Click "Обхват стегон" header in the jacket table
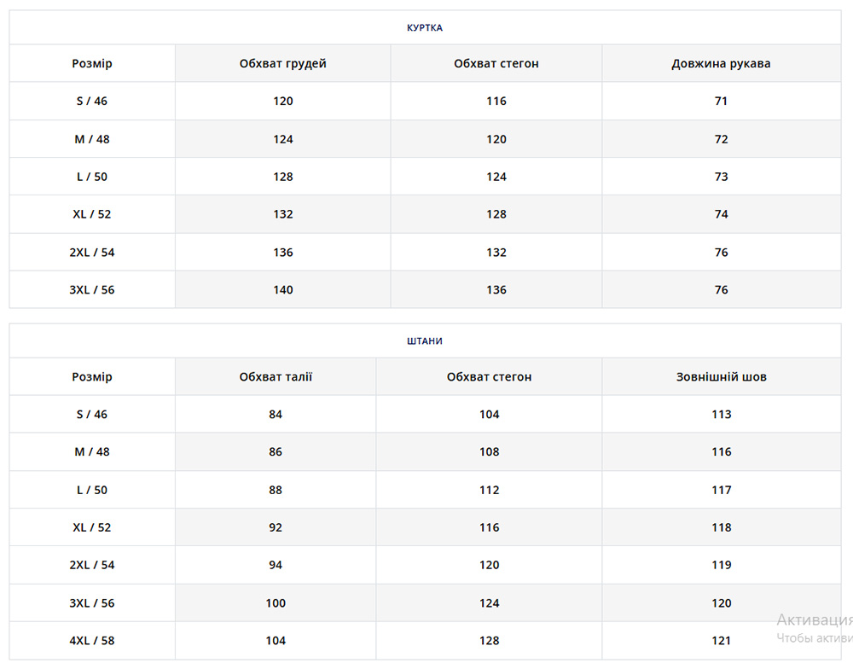 tap(496, 64)
